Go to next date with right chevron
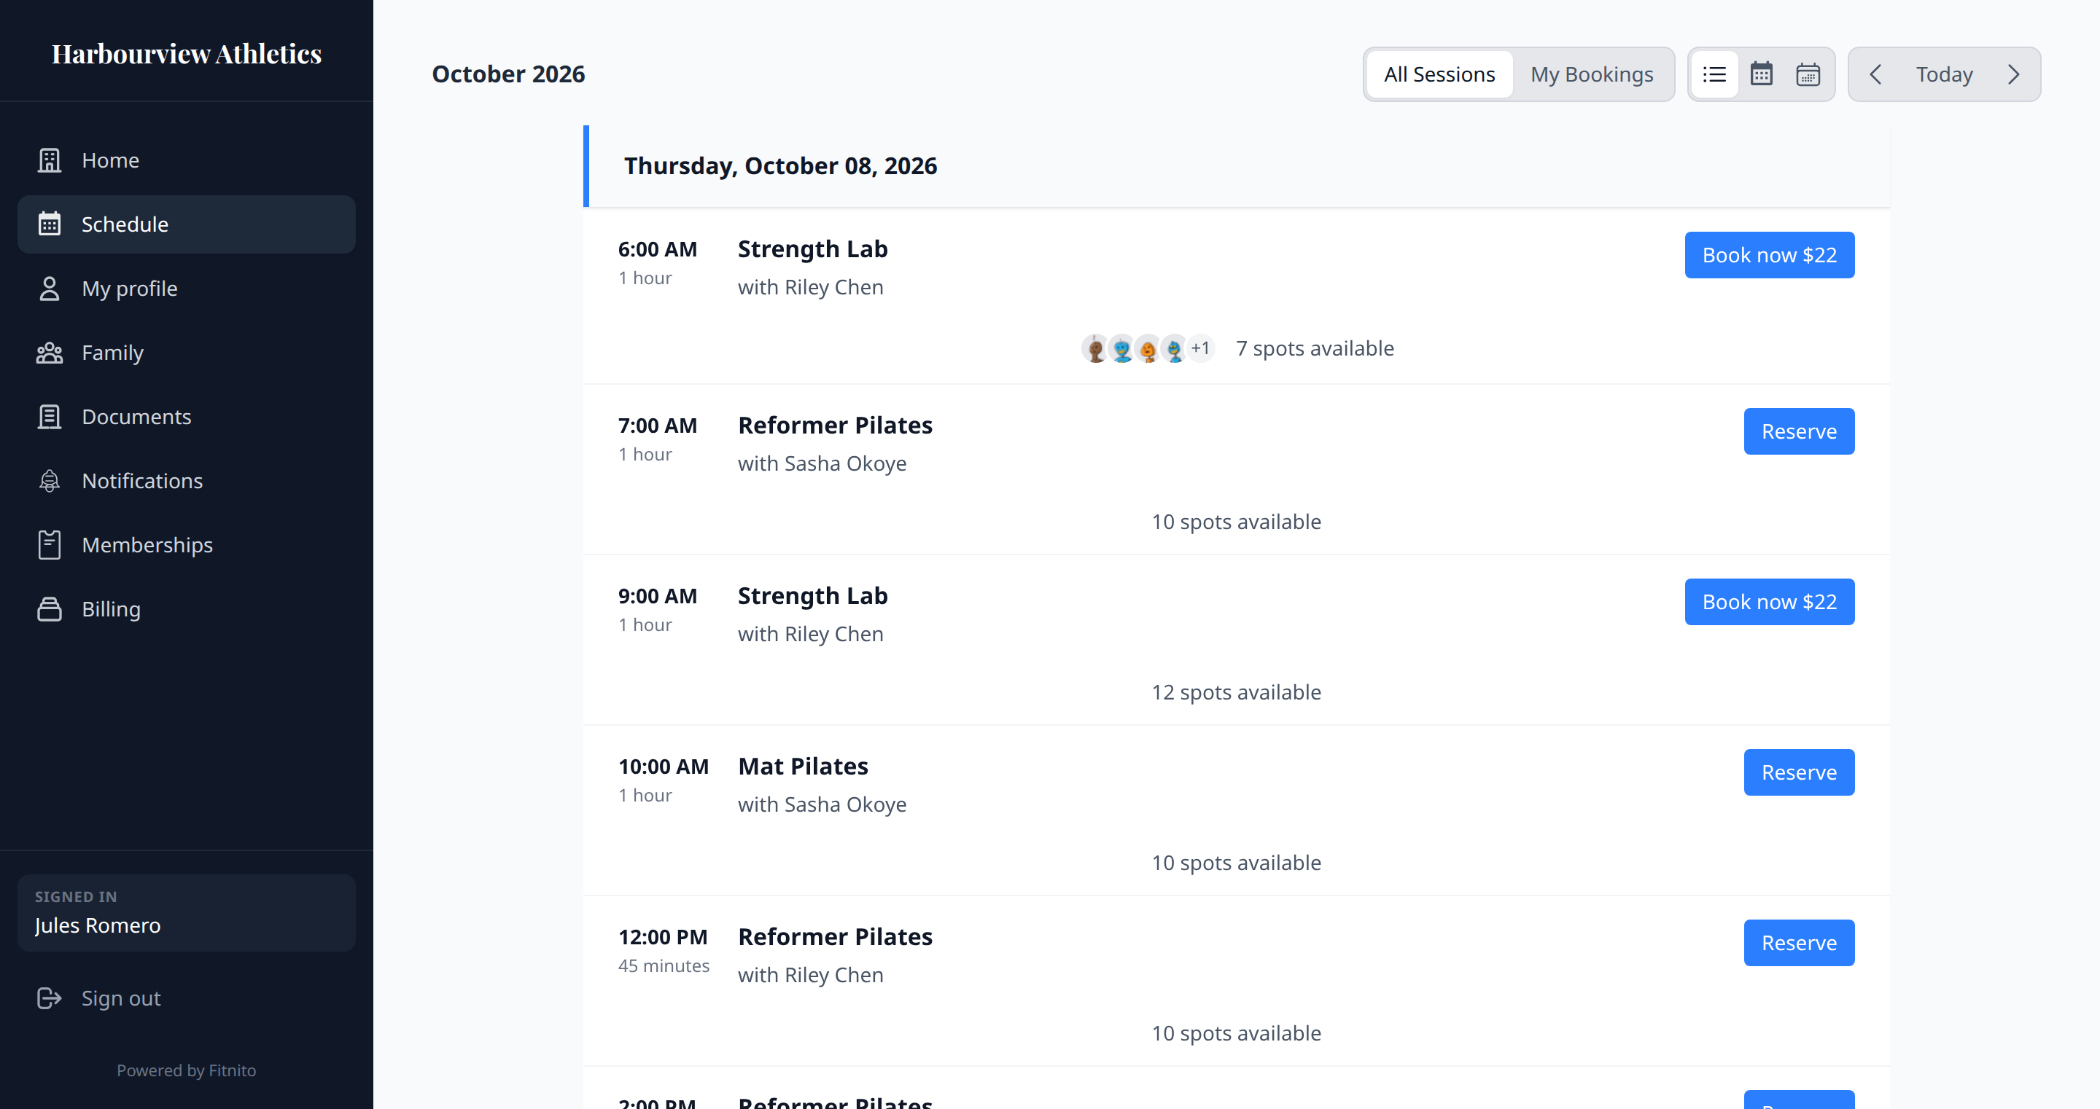Image resolution: width=2100 pixels, height=1109 pixels. click(2012, 74)
